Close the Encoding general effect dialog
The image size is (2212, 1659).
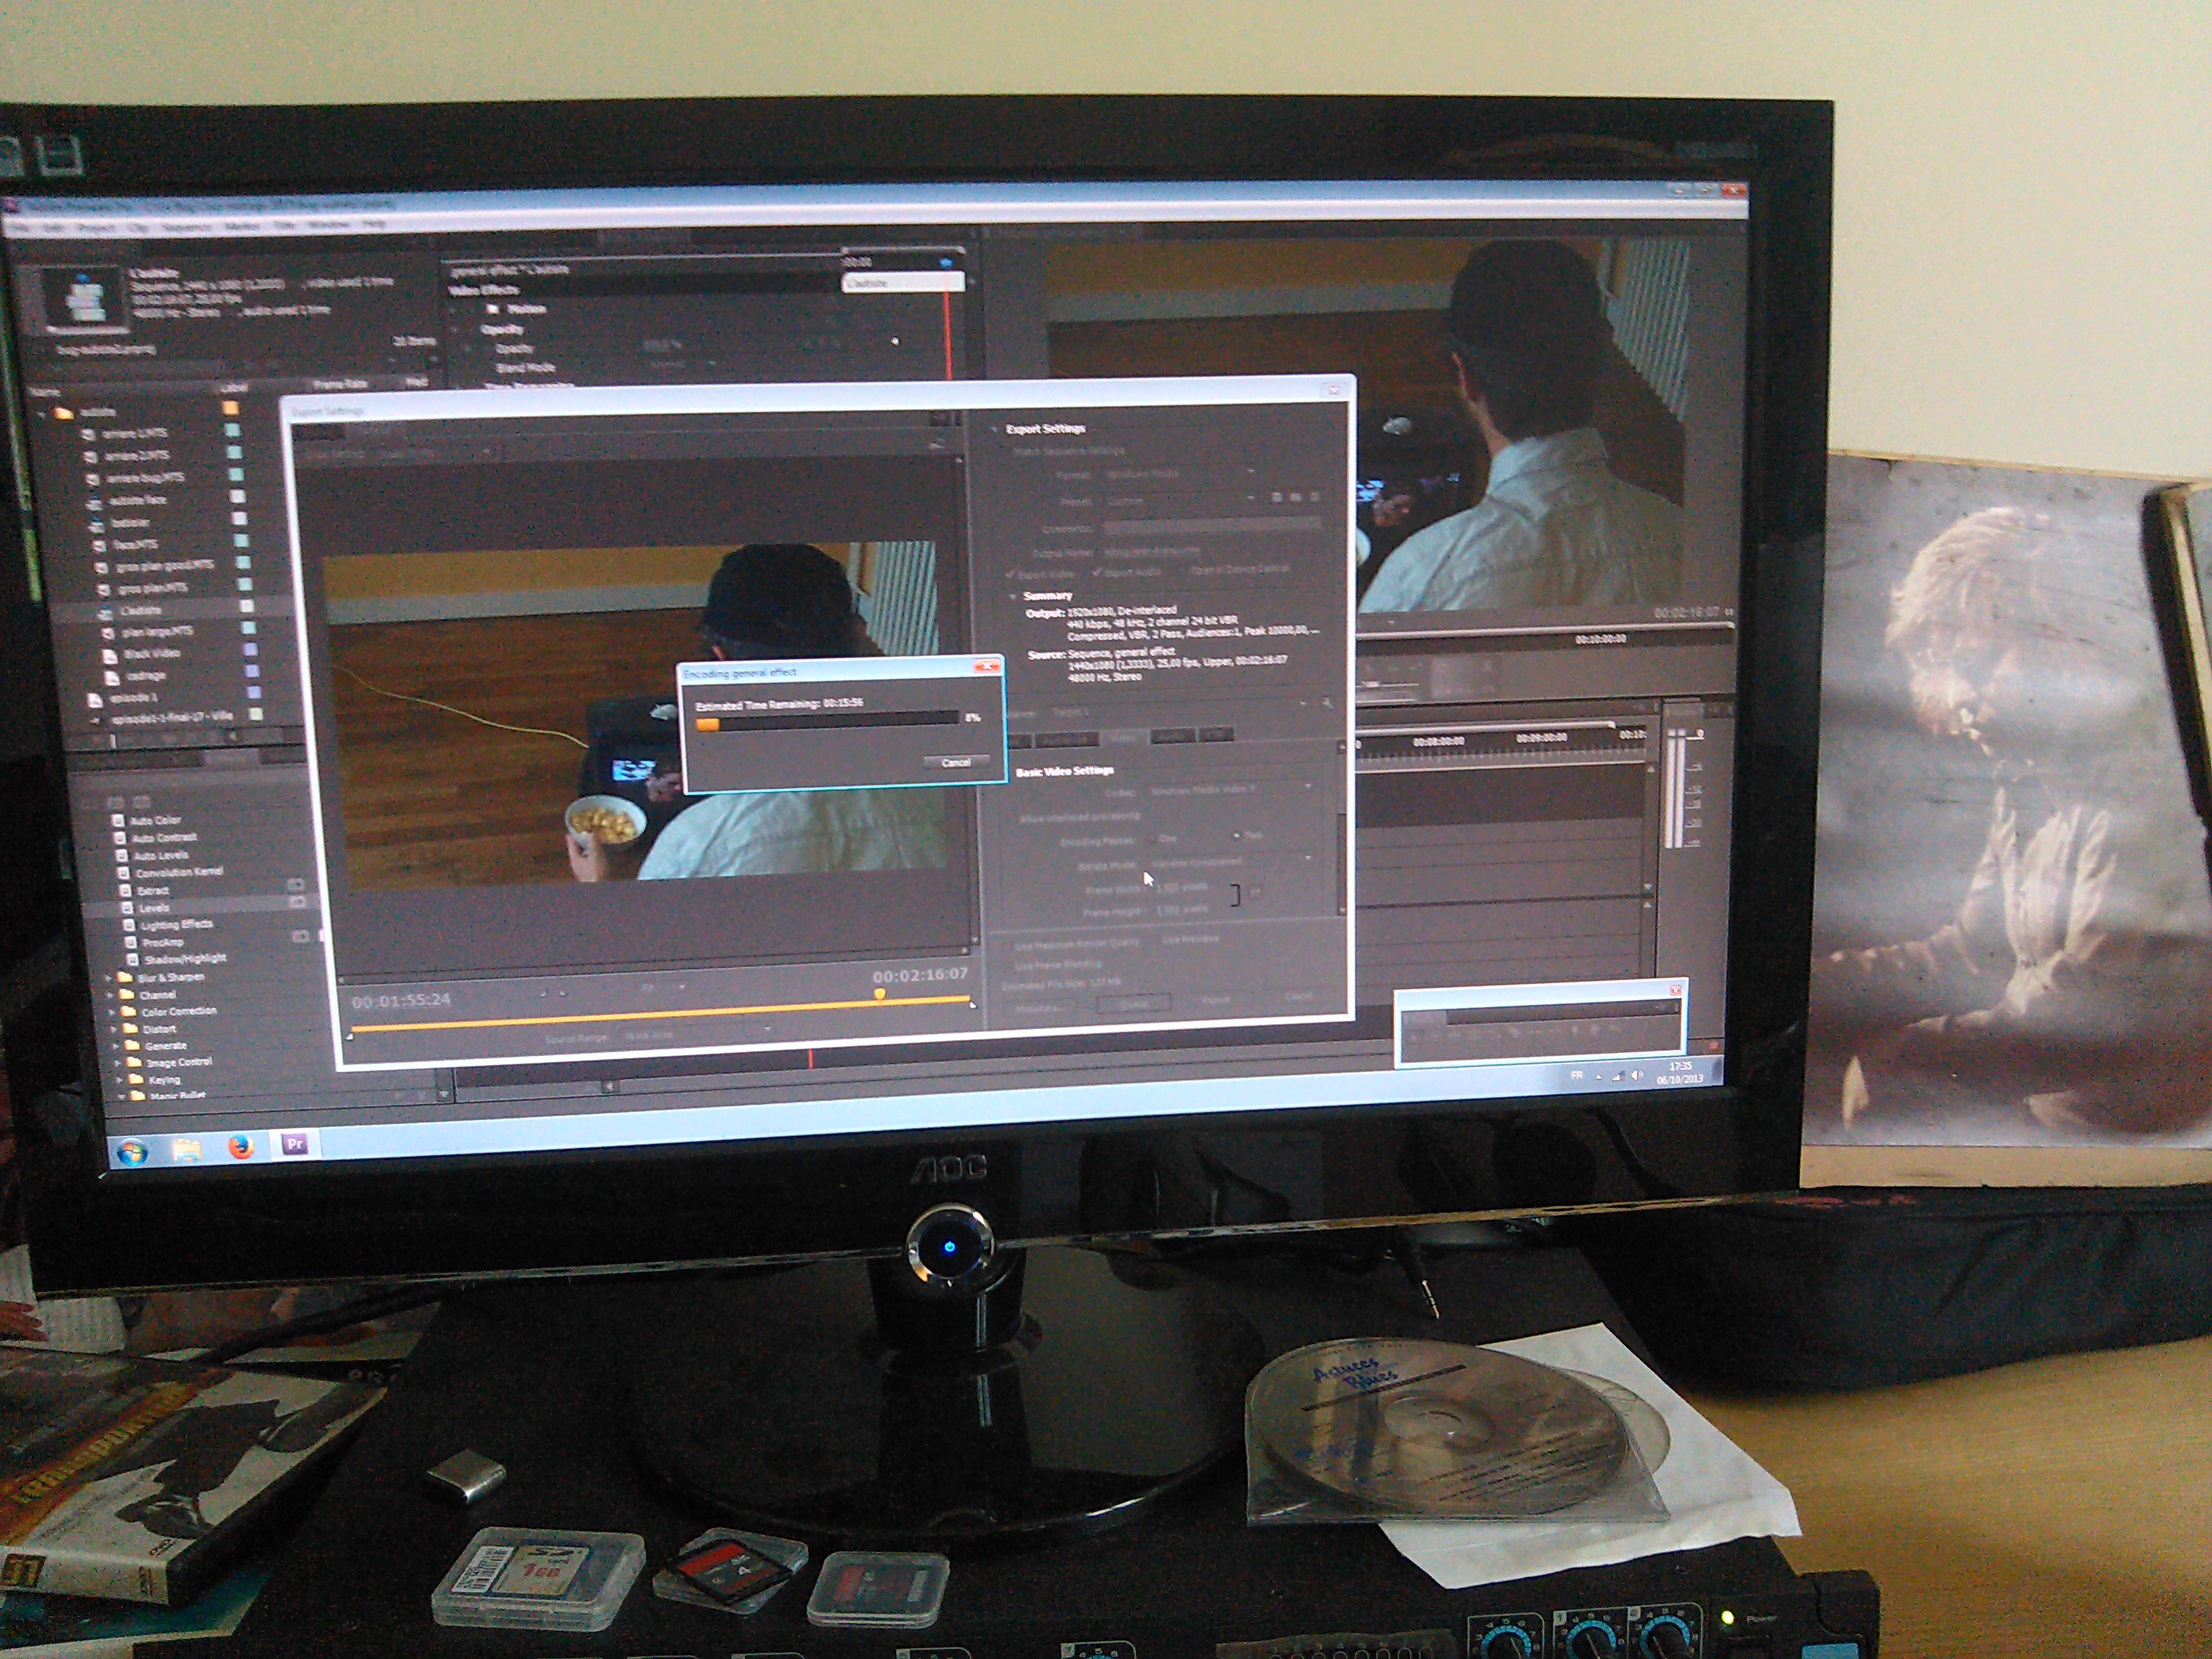click(x=986, y=666)
